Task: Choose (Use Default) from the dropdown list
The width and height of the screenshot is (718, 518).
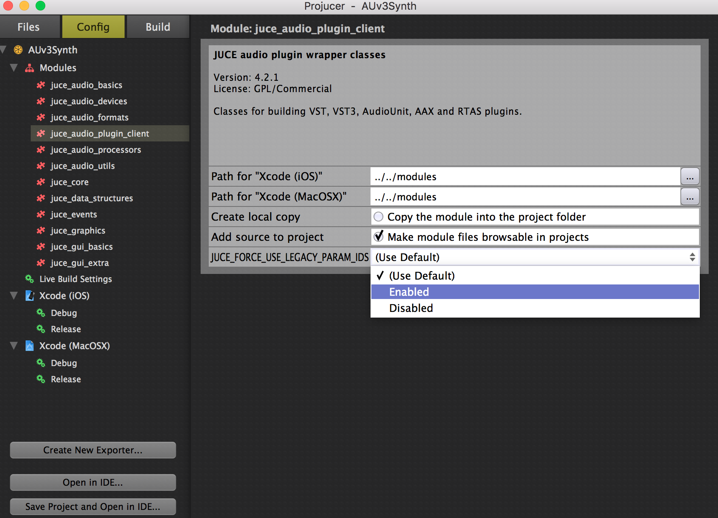Action: pyautogui.click(x=535, y=276)
